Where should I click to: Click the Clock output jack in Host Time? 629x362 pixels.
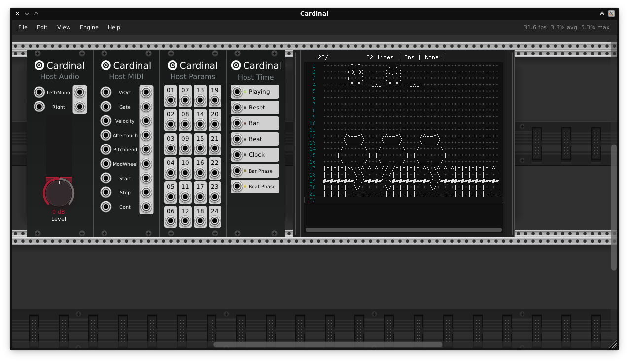click(x=237, y=155)
